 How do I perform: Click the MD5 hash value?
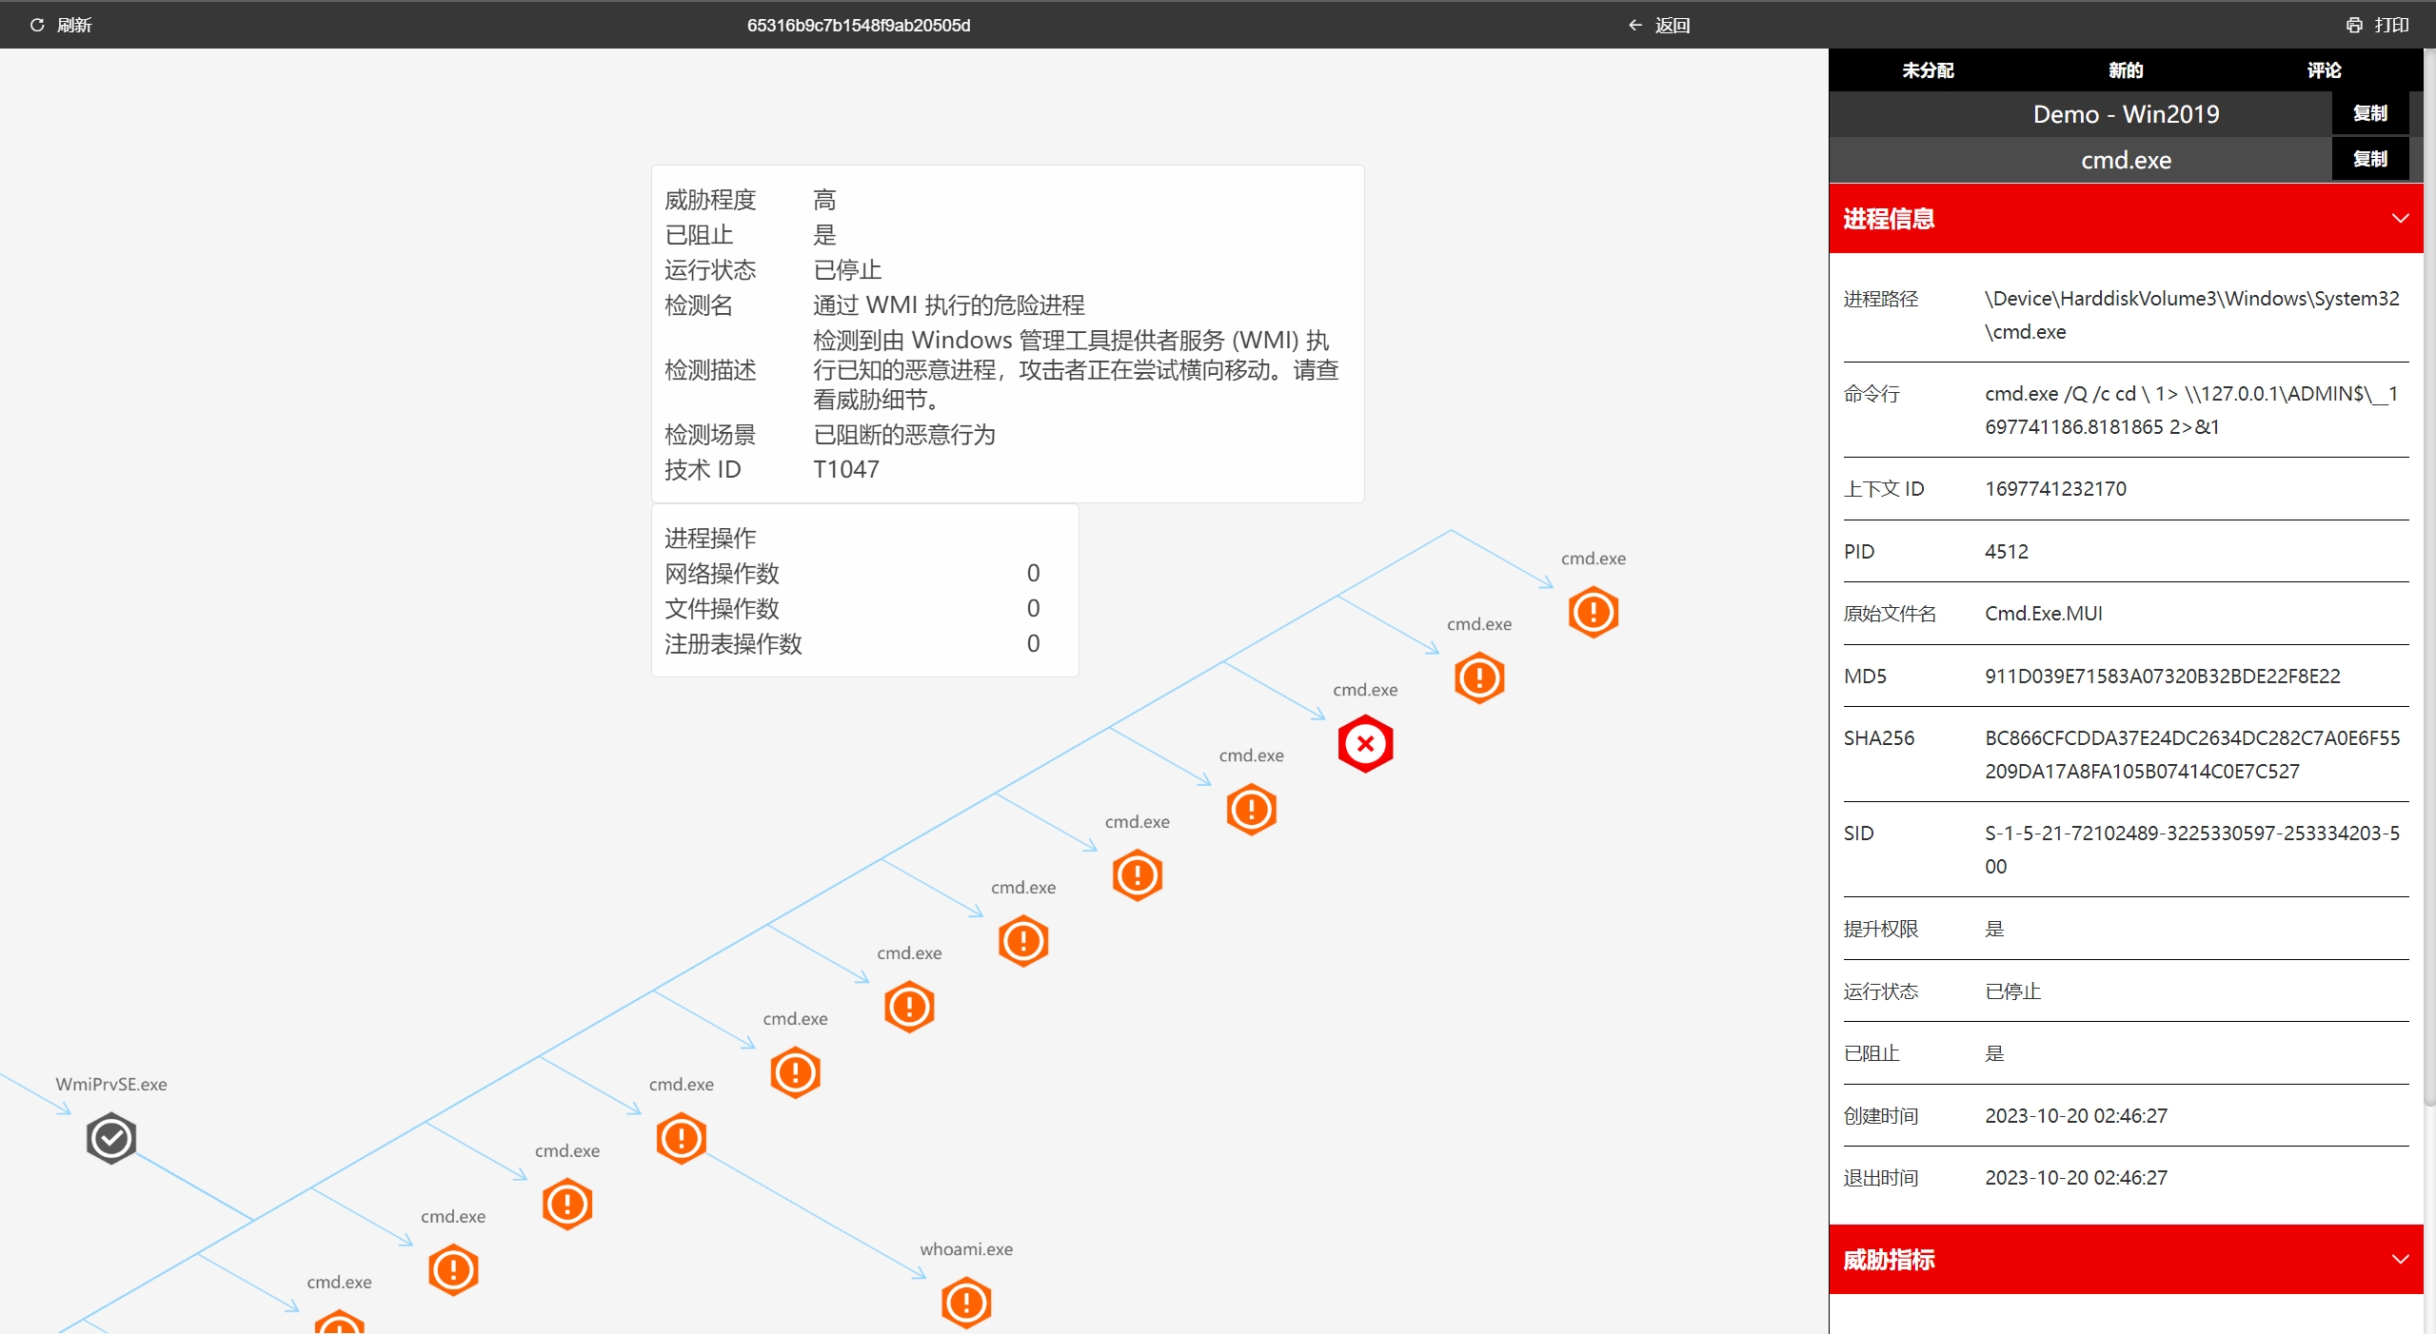2162,677
